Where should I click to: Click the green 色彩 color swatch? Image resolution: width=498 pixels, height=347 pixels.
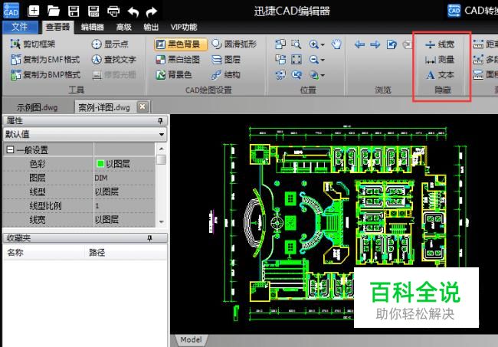[100, 163]
